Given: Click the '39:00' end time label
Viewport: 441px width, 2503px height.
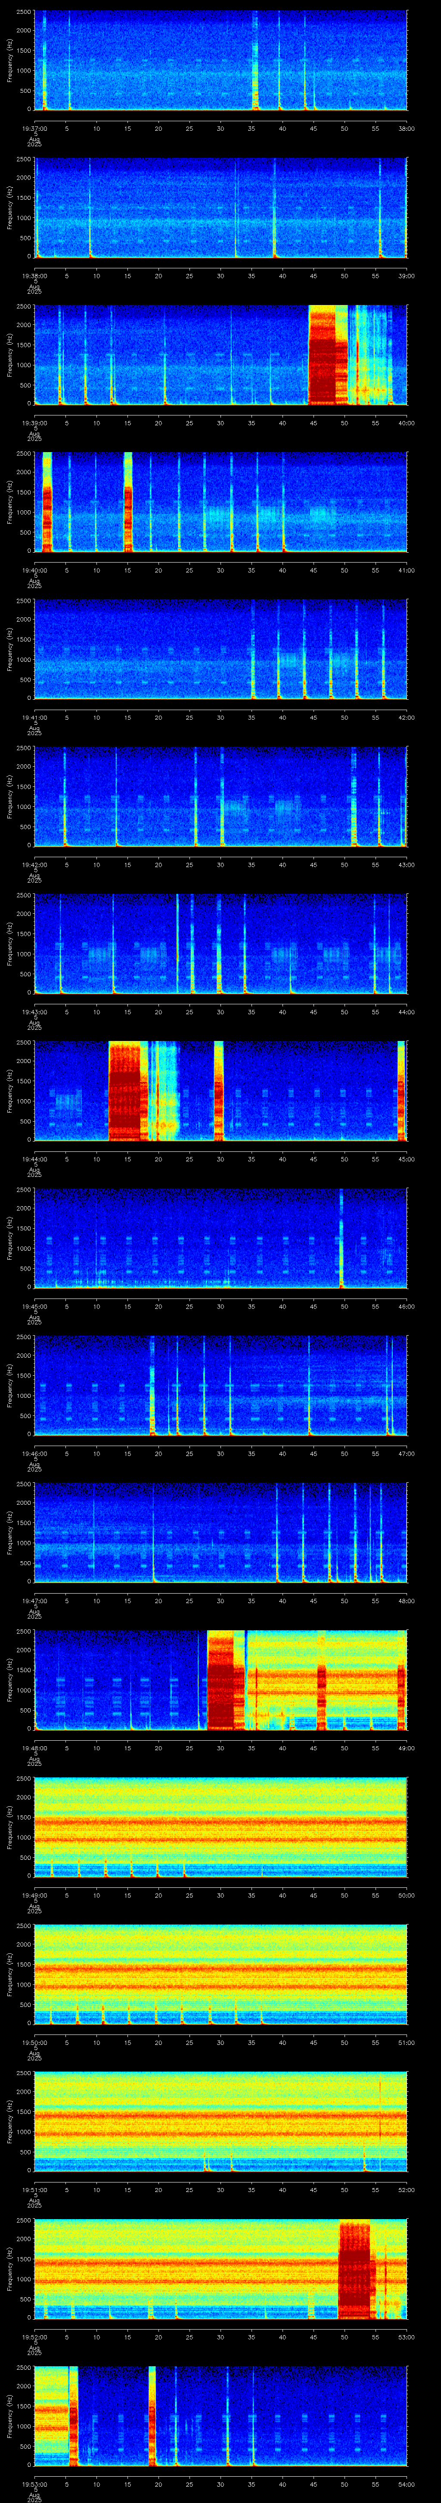Looking at the screenshot, I should click(406, 276).
